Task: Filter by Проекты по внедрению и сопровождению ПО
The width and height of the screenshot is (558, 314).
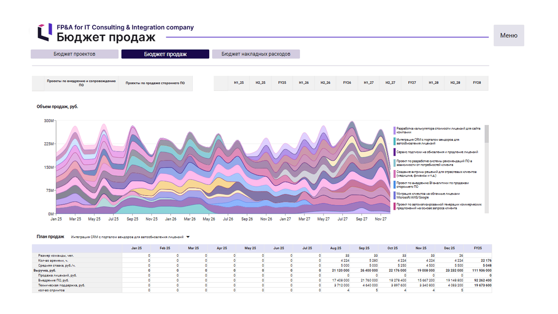Action: pos(81,83)
